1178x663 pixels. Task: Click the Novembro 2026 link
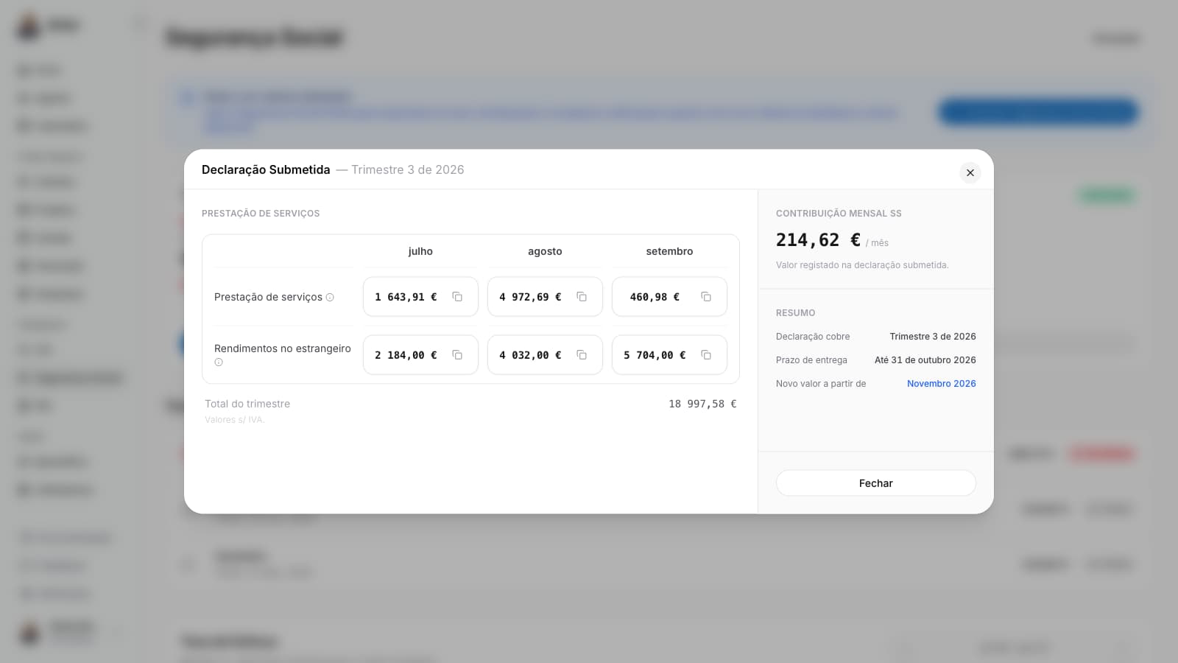pyautogui.click(x=942, y=384)
